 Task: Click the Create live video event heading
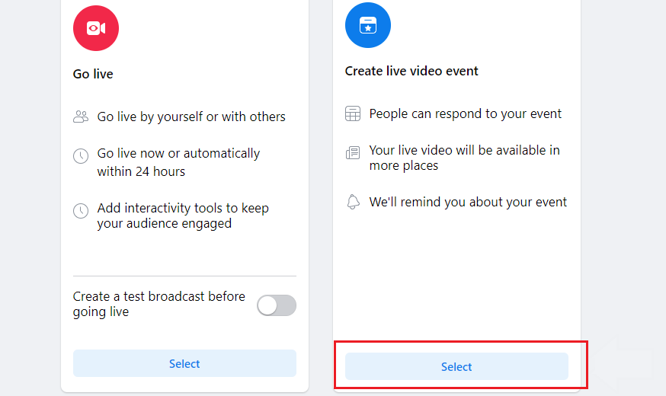[411, 71]
